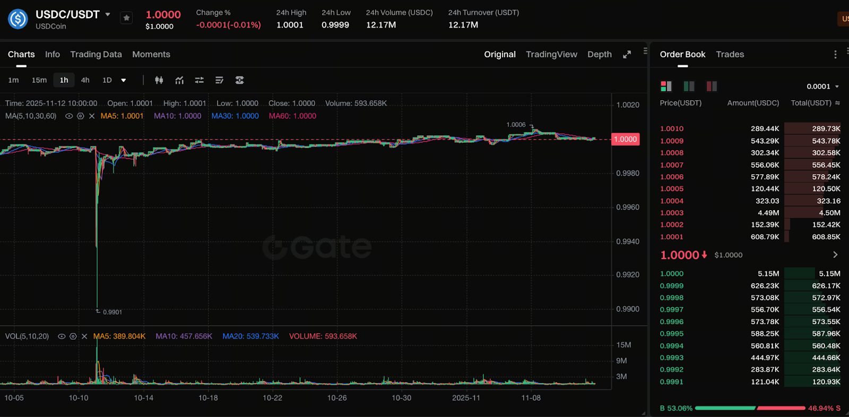Select the 1h timeframe
The width and height of the screenshot is (849, 417).
click(64, 80)
